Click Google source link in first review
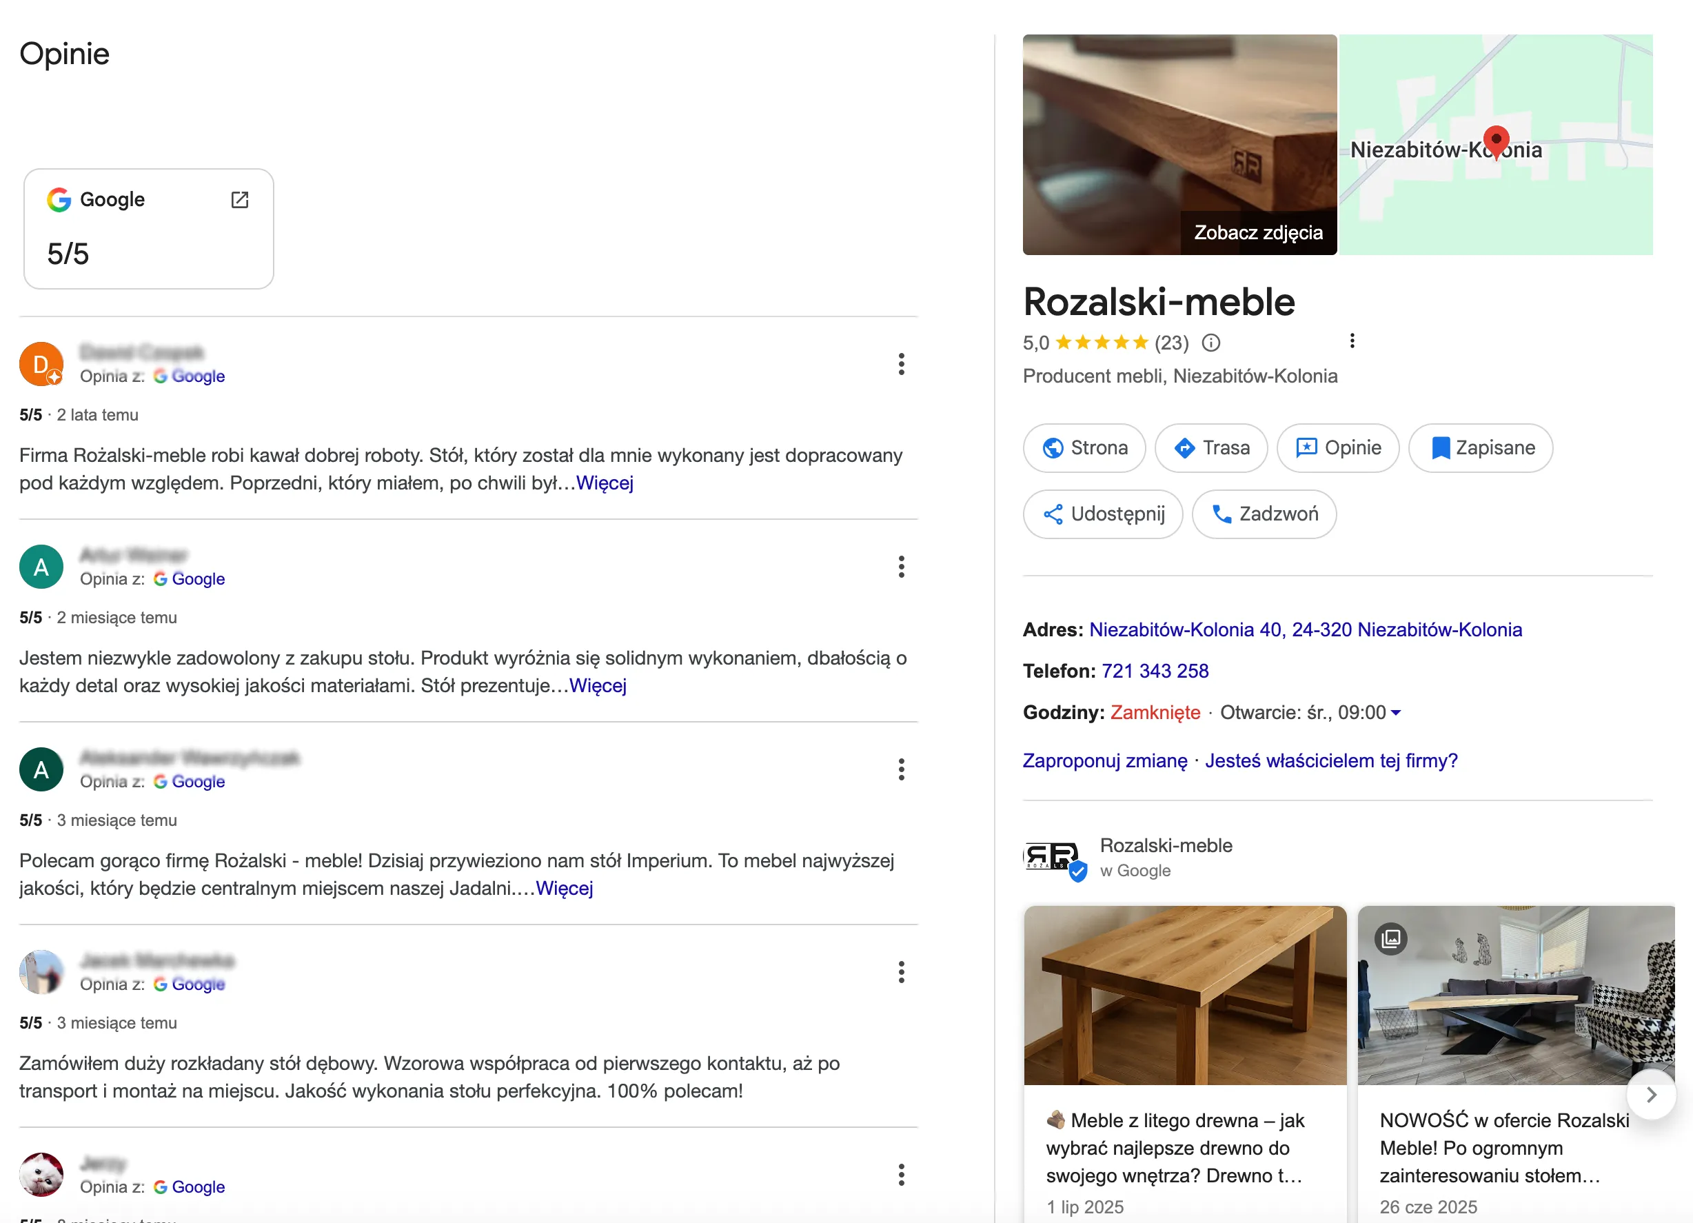The height and width of the screenshot is (1223, 1693). [x=197, y=376]
